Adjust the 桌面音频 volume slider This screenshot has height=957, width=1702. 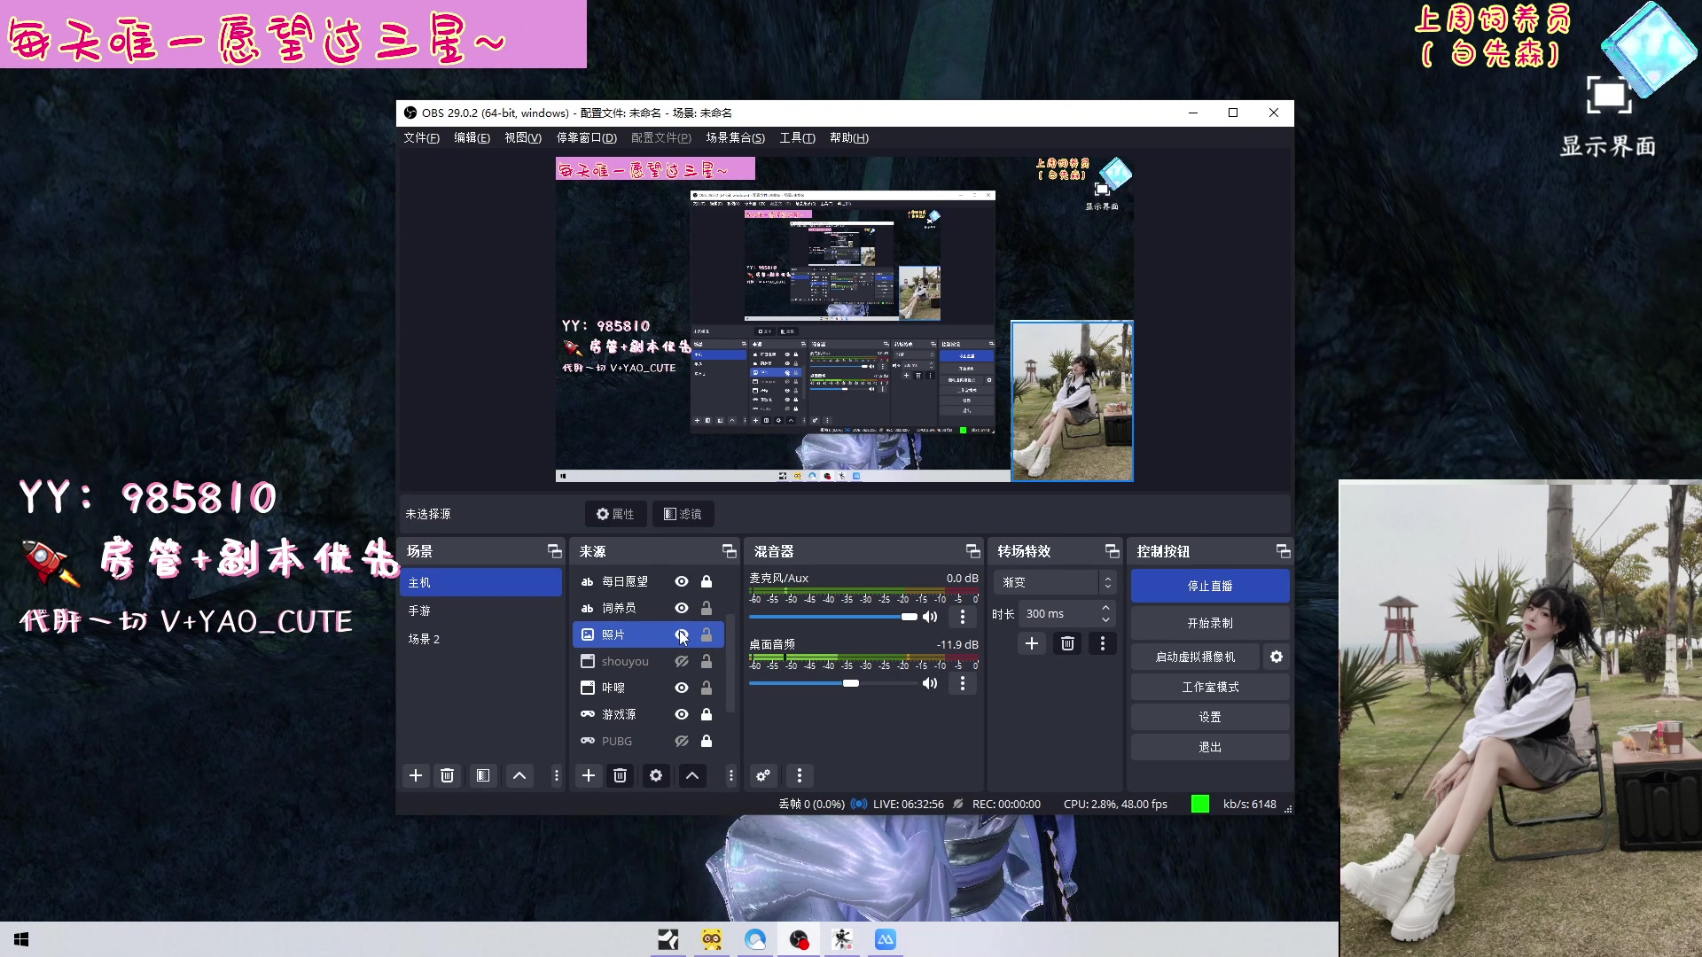pyautogui.click(x=851, y=683)
